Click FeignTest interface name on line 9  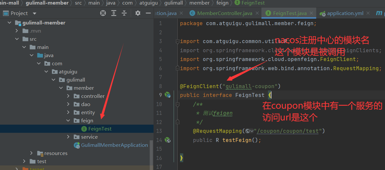click(250, 95)
